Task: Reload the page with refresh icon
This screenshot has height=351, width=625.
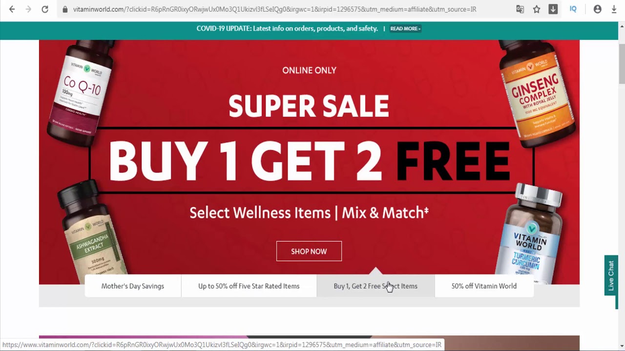Action: pyautogui.click(x=45, y=9)
